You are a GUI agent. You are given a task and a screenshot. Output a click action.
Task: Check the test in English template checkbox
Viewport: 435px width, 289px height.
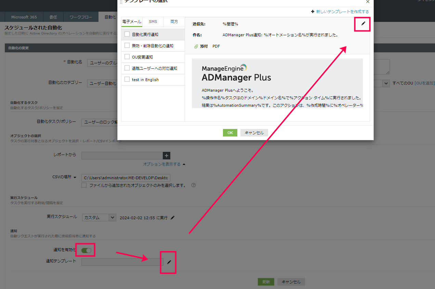pyautogui.click(x=127, y=79)
